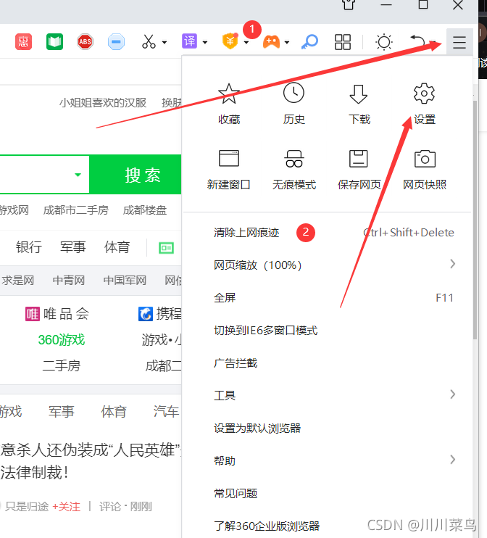Select 清除上网痕迹 menu item
487x538 pixels.
pos(327,233)
